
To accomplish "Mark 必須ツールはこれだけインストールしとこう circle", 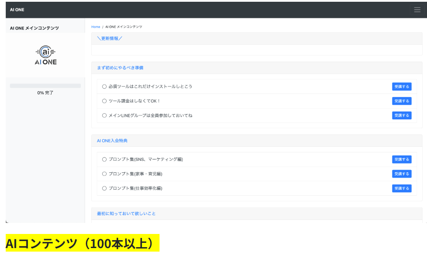I will coord(104,87).
